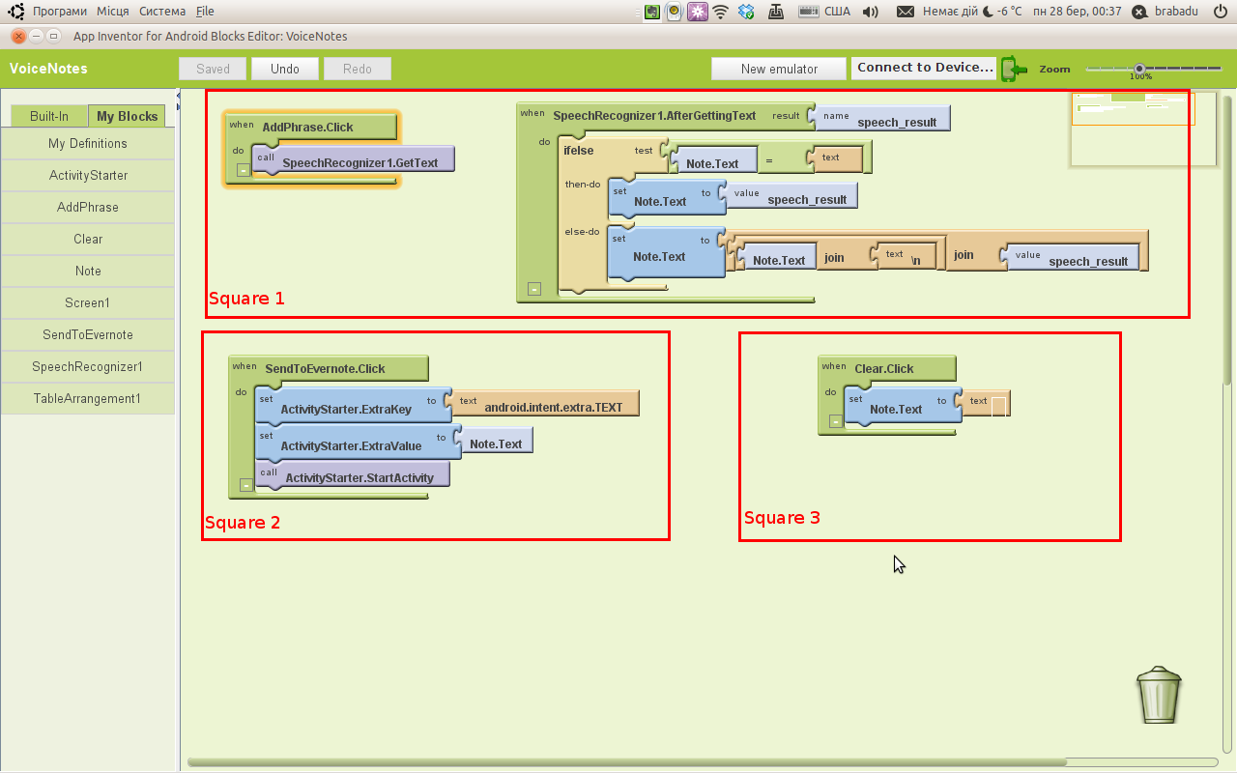Open the Система menu
Image resolution: width=1237 pixels, height=773 pixels.
[161, 11]
